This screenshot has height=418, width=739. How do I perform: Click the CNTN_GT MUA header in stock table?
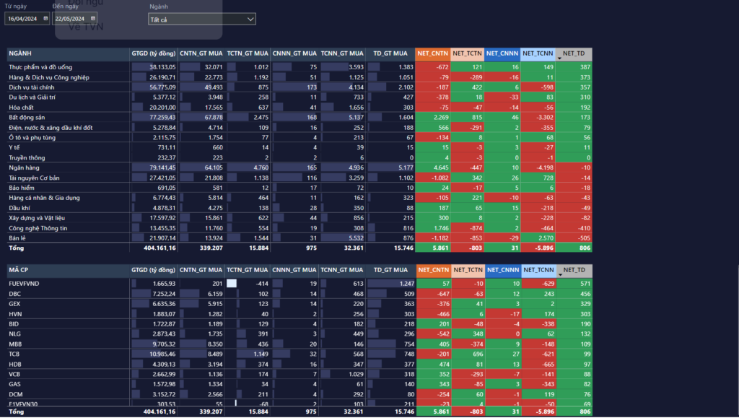point(201,271)
